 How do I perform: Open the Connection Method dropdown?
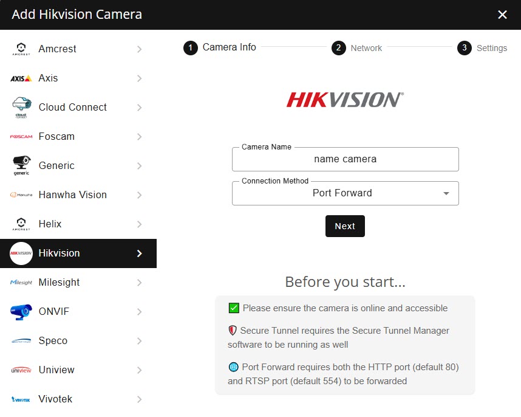pyautogui.click(x=346, y=193)
